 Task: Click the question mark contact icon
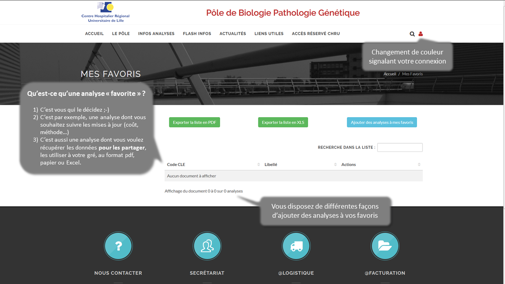[x=118, y=246]
